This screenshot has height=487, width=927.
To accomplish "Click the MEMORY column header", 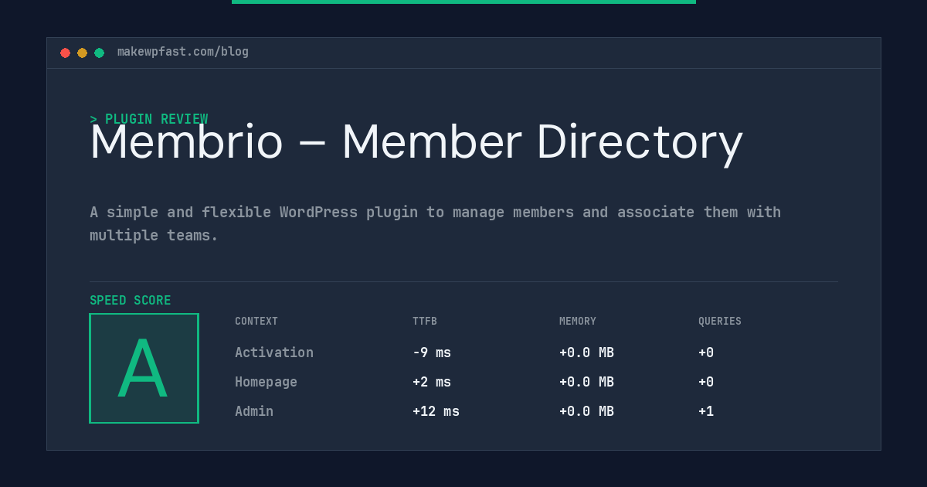I will [578, 322].
